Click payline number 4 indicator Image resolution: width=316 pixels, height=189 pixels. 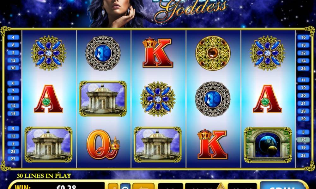(x=13, y=37)
